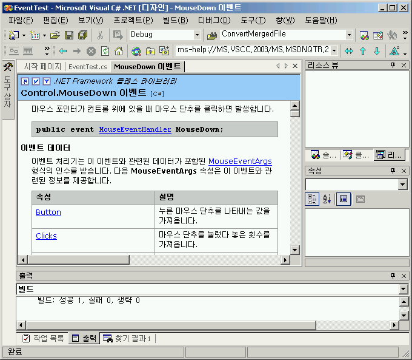Screen dimensions: 412x360
Task: Toggle auto-hide pin on Output panel
Action: coord(393,276)
